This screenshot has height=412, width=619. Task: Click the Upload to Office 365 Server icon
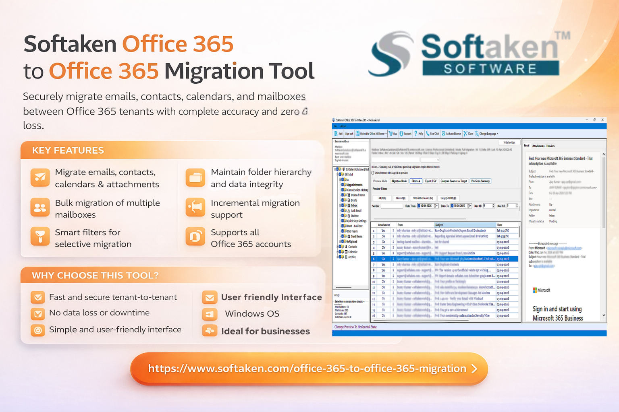pyautogui.click(x=357, y=134)
